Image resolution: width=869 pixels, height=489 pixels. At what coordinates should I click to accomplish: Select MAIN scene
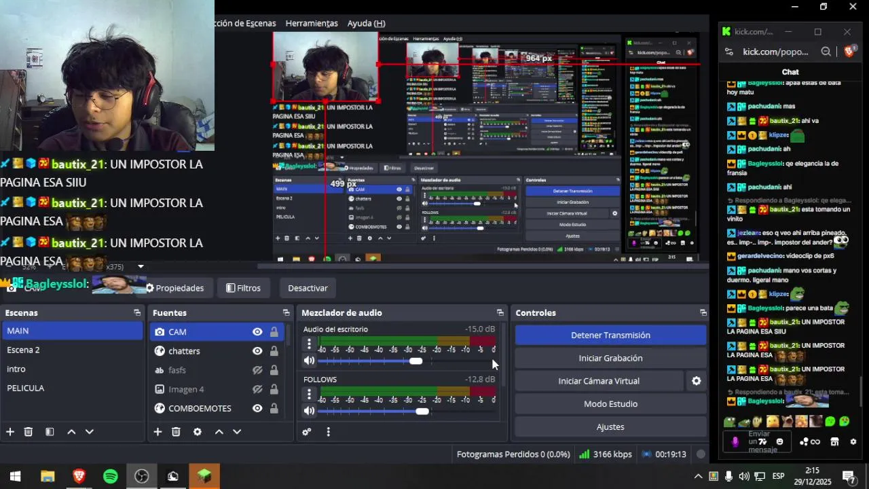(x=73, y=331)
